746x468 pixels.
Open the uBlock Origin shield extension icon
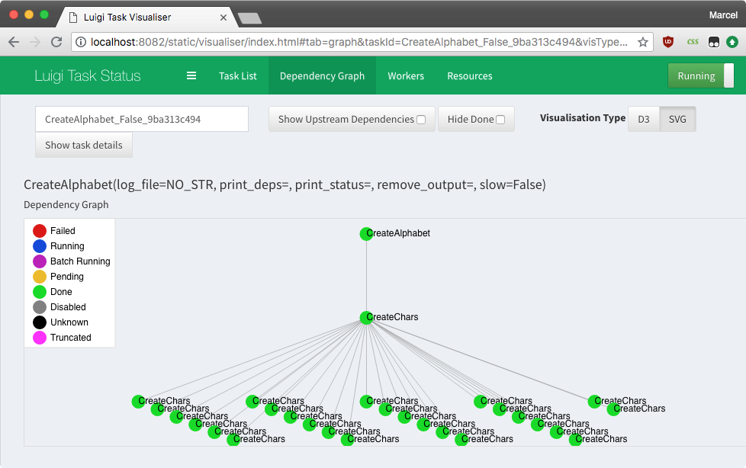pyautogui.click(x=668, y=42)
